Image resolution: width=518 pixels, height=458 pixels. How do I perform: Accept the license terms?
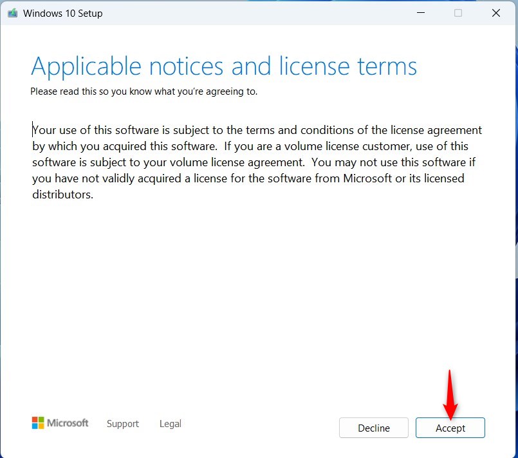(450, 428)
